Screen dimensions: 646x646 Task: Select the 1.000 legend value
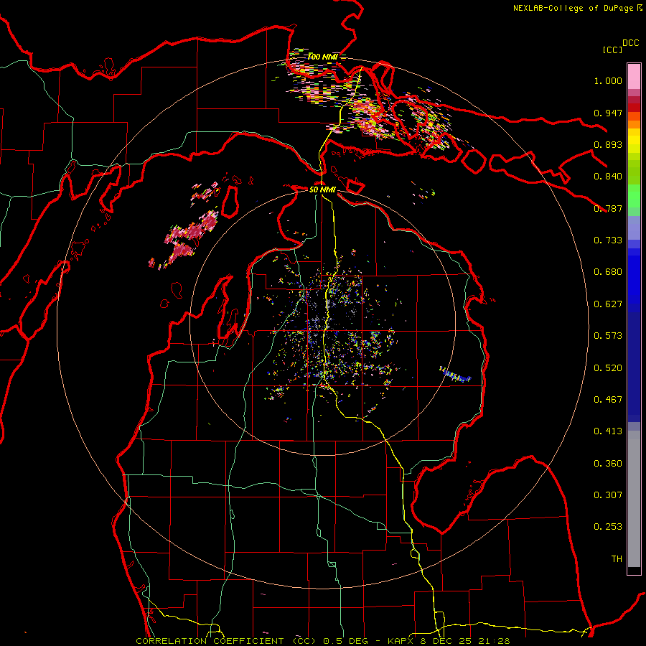coord(608,80)
